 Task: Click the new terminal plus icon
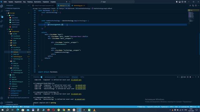[177, 77]
